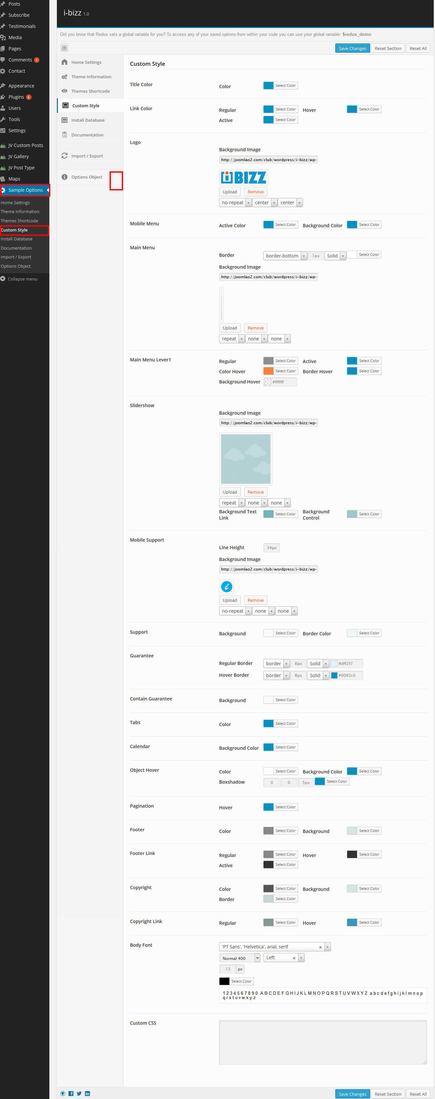435x1099 pixels.
Task: Open the Logo background repeat dropdown
Action: [x=235, y=203]
